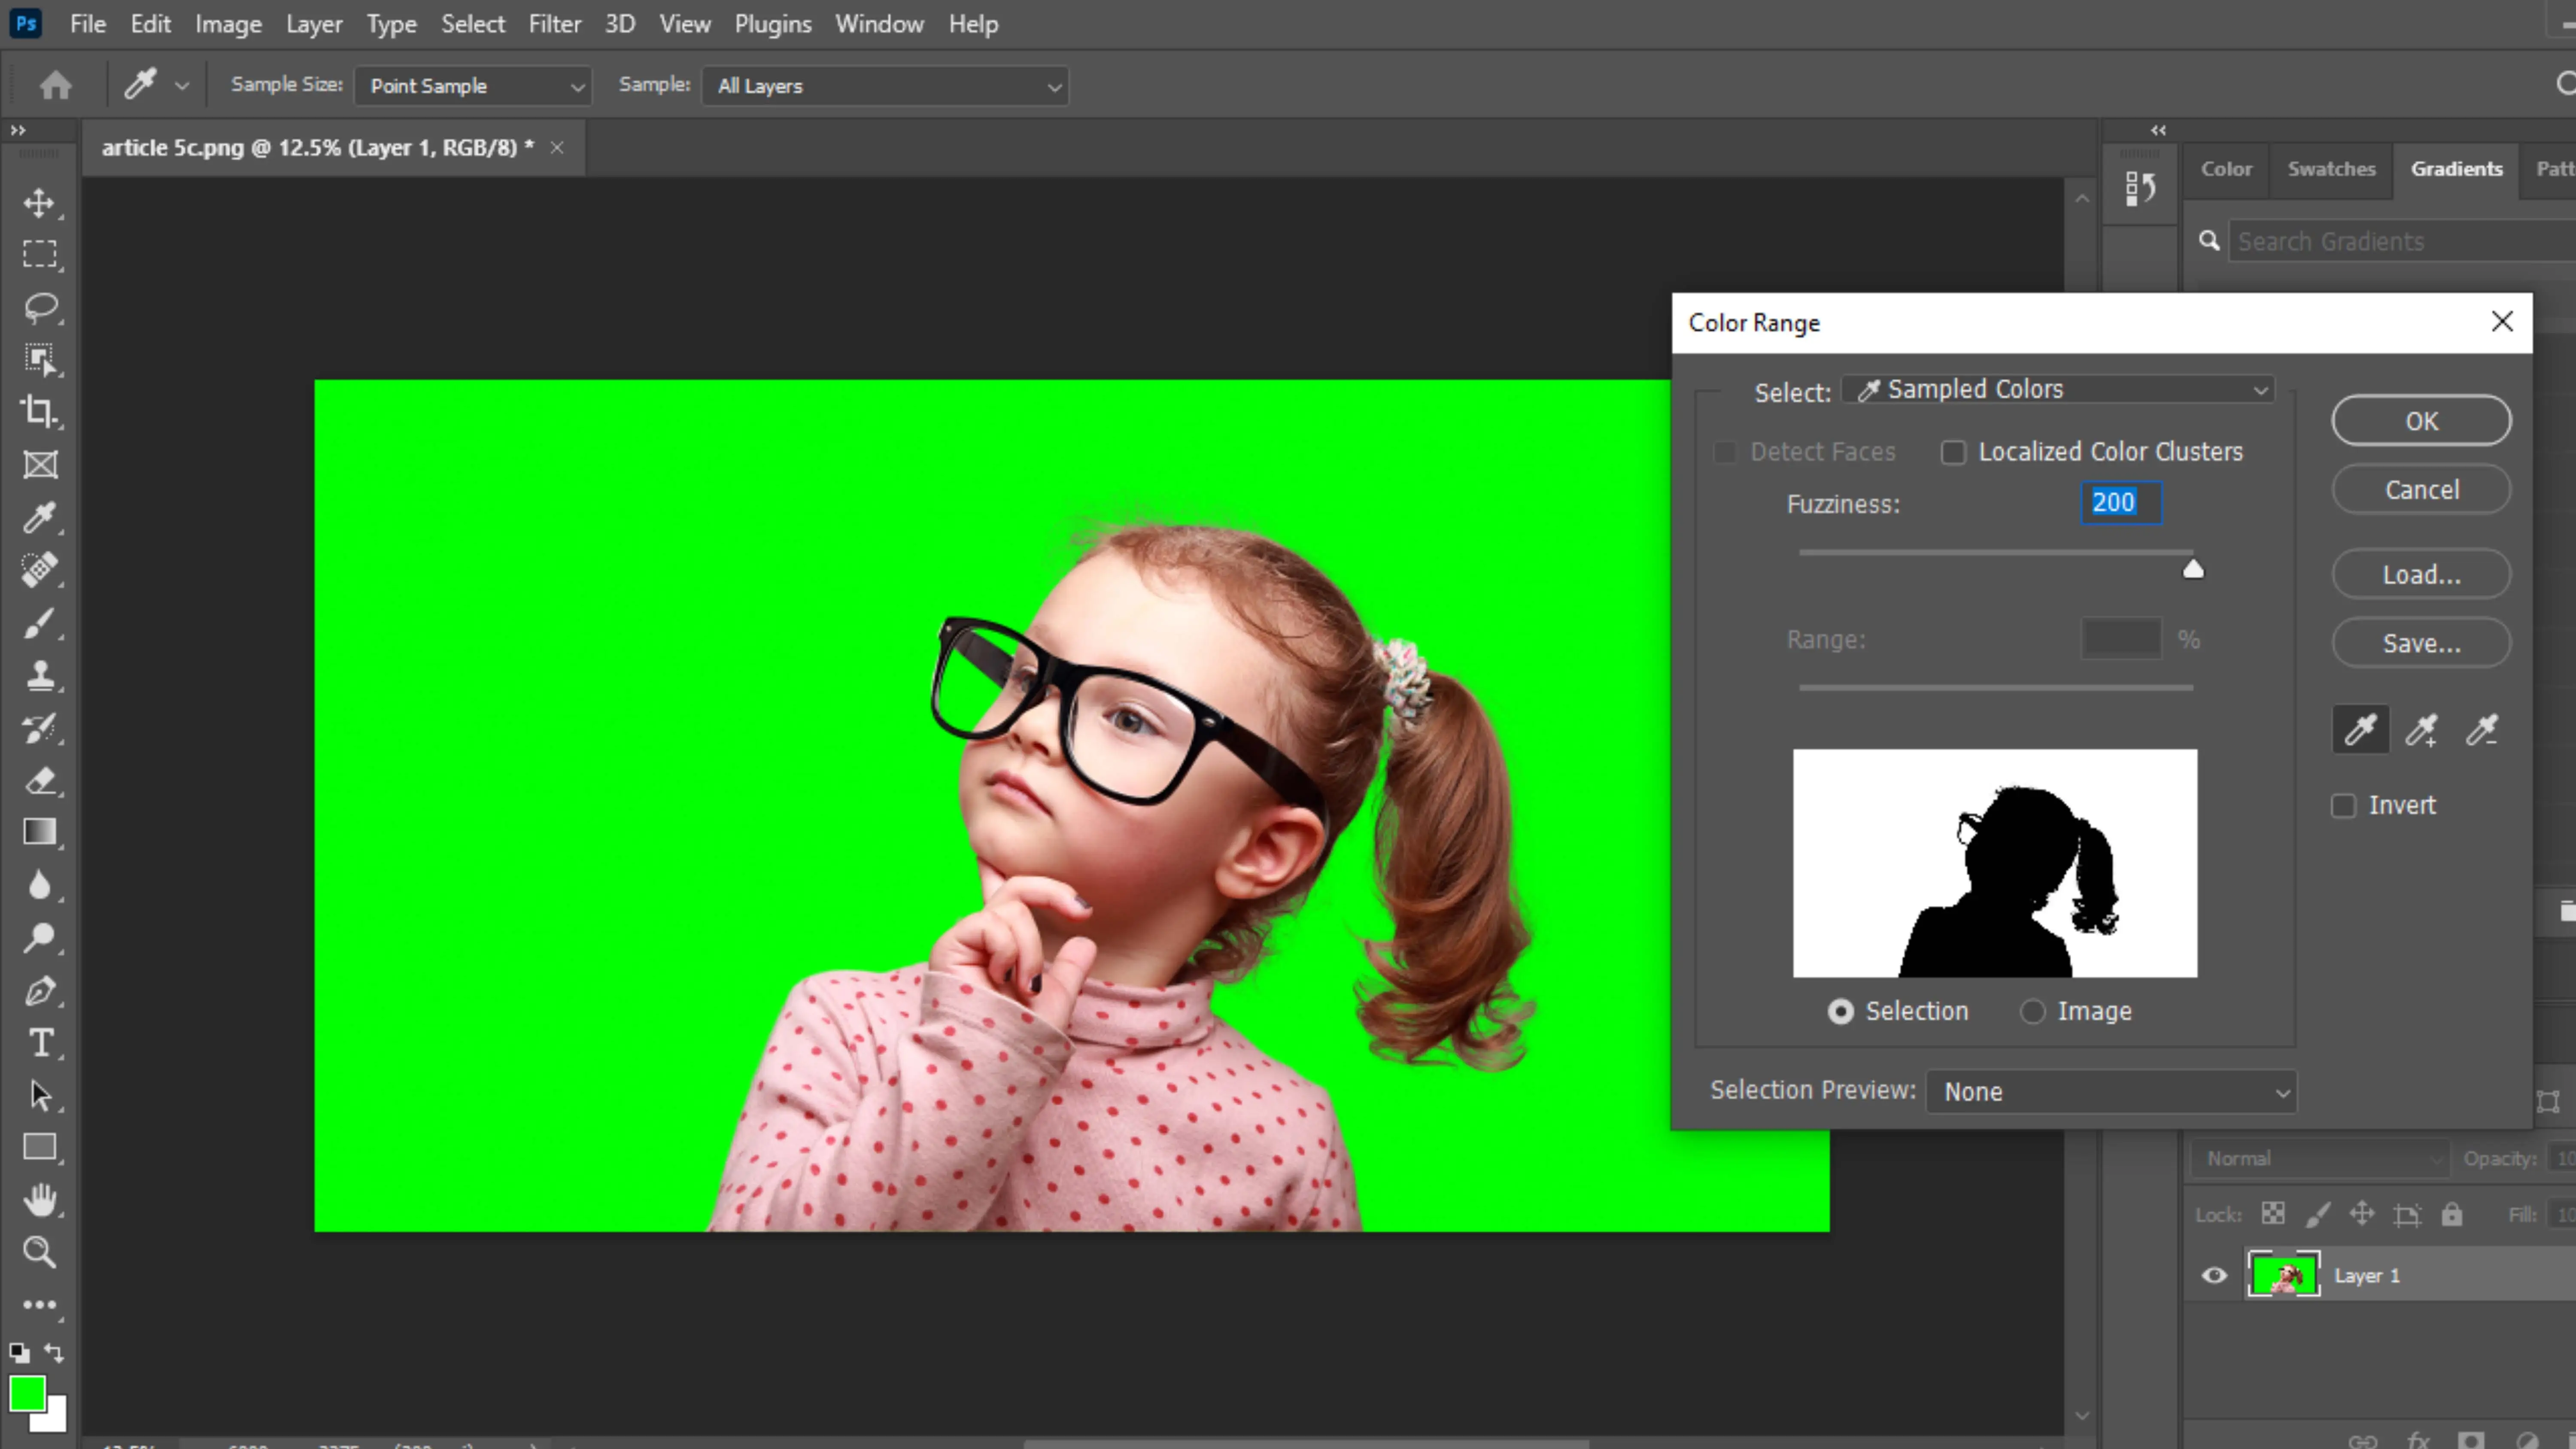Enable Localized Color Clusters checkbox
Image resolution: width=2576 pixels, height=1449 pixels.
pyautogui.click(x=1953, y=453)
